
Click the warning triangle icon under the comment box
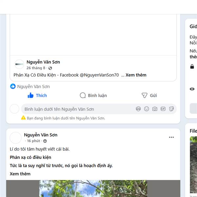(x=23, y=118)
